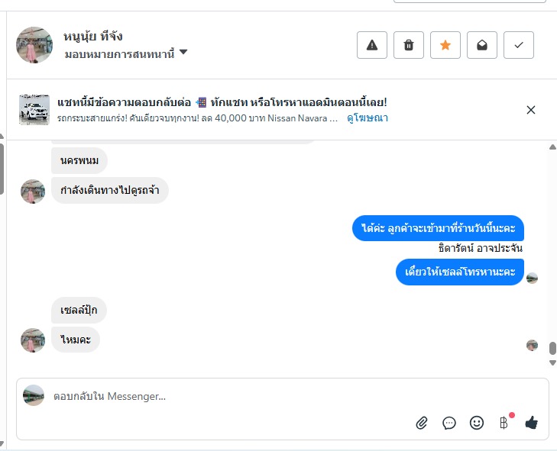557x451 pixels.
Task: Mark conversation as done with checkmark
Action: point(519,45)
